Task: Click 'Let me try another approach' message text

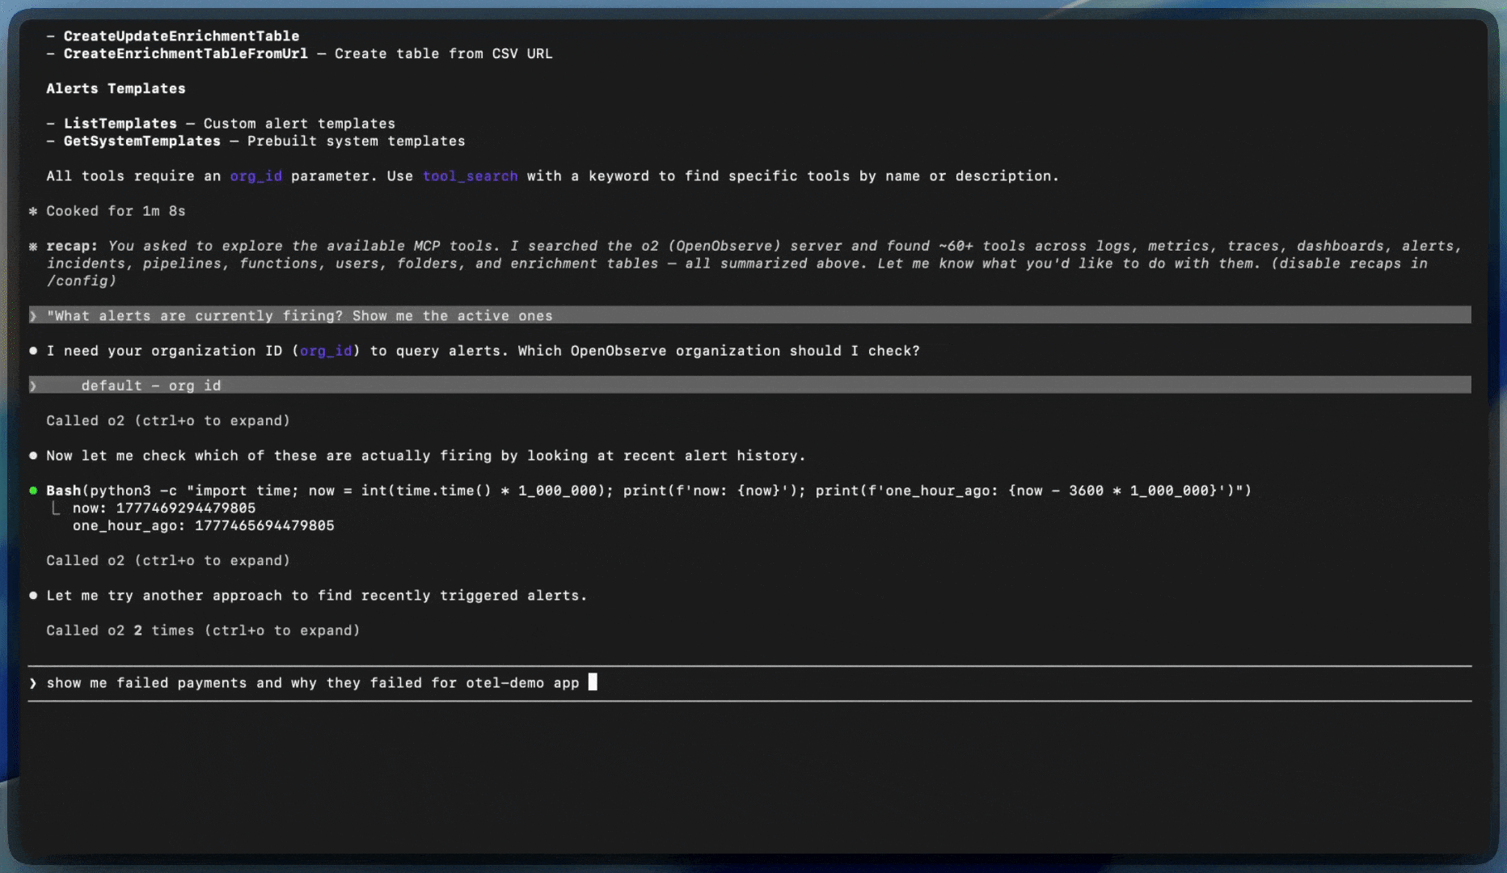Action: 317,596
